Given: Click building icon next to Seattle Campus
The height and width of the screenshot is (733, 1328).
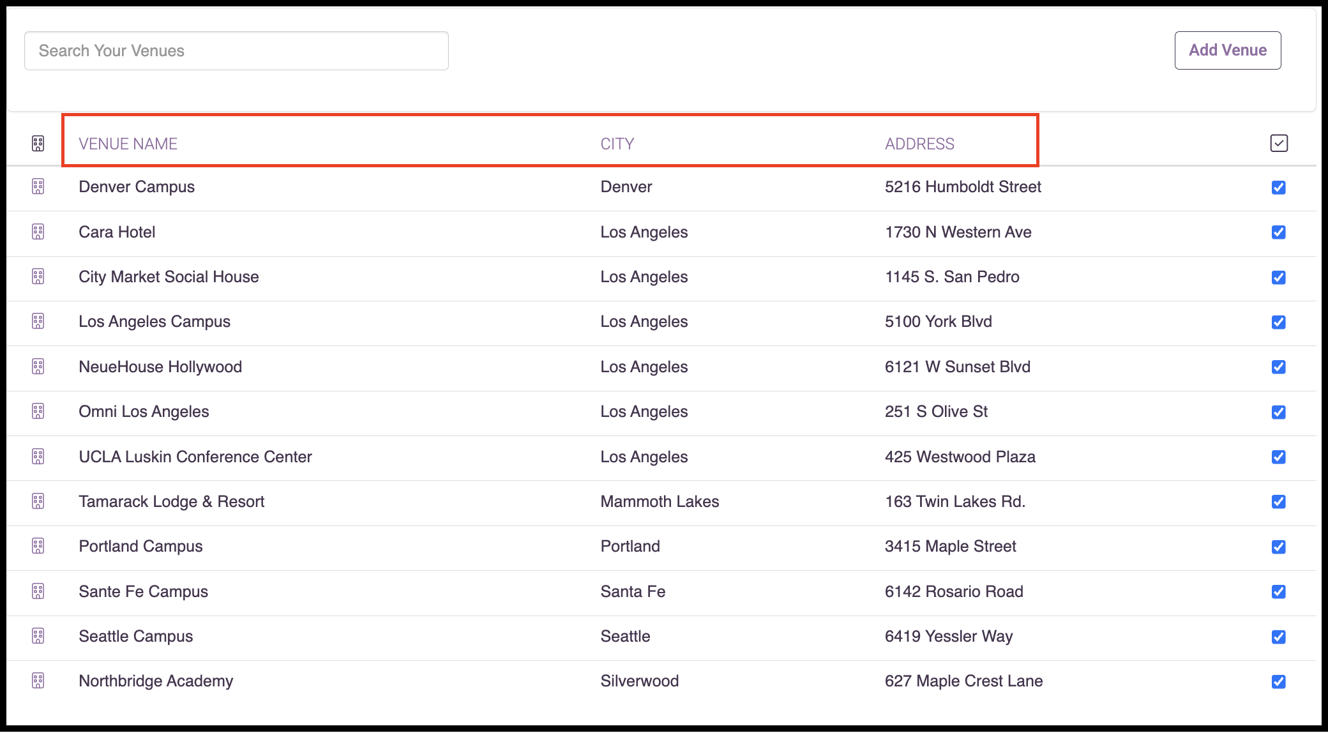Looking at the screenshot, I should pyautogui.click(x=38, y=636).
